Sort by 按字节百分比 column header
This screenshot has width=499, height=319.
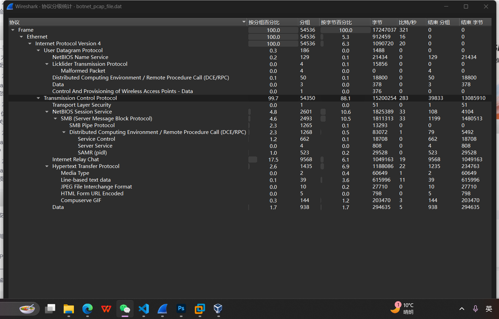click(345, 22)
